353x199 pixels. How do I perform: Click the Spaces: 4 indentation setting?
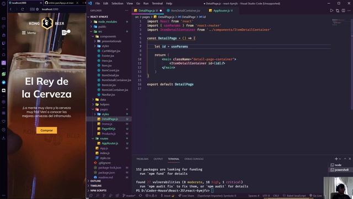254,196
